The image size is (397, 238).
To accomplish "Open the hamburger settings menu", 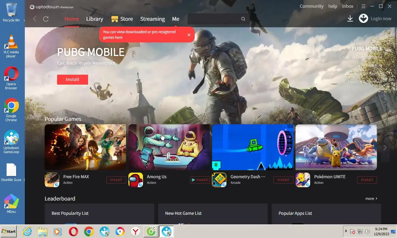I will click(x=364, y=6).
